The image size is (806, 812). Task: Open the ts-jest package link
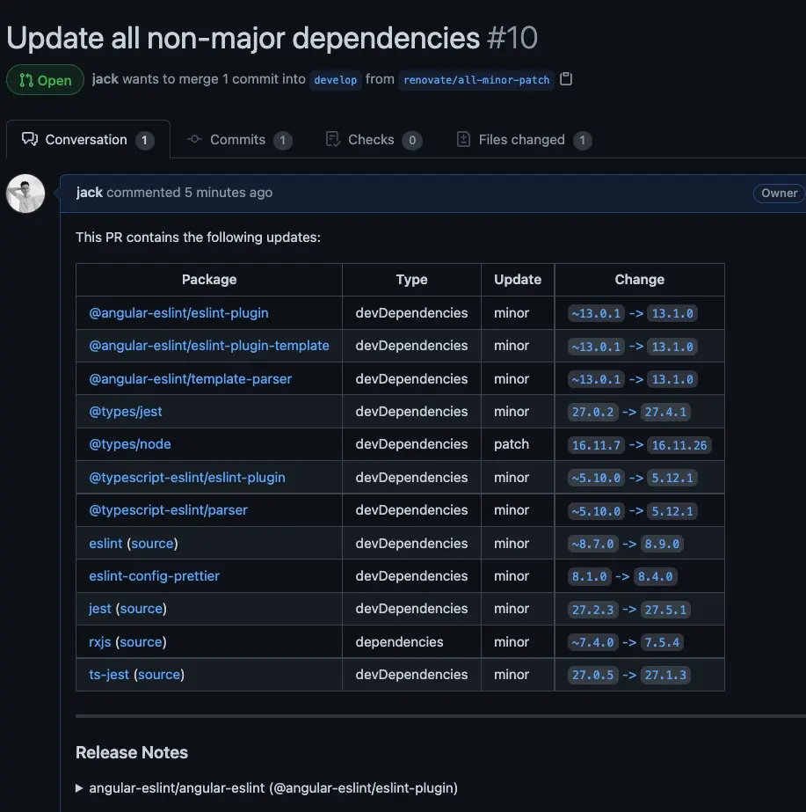coord(109,674)
